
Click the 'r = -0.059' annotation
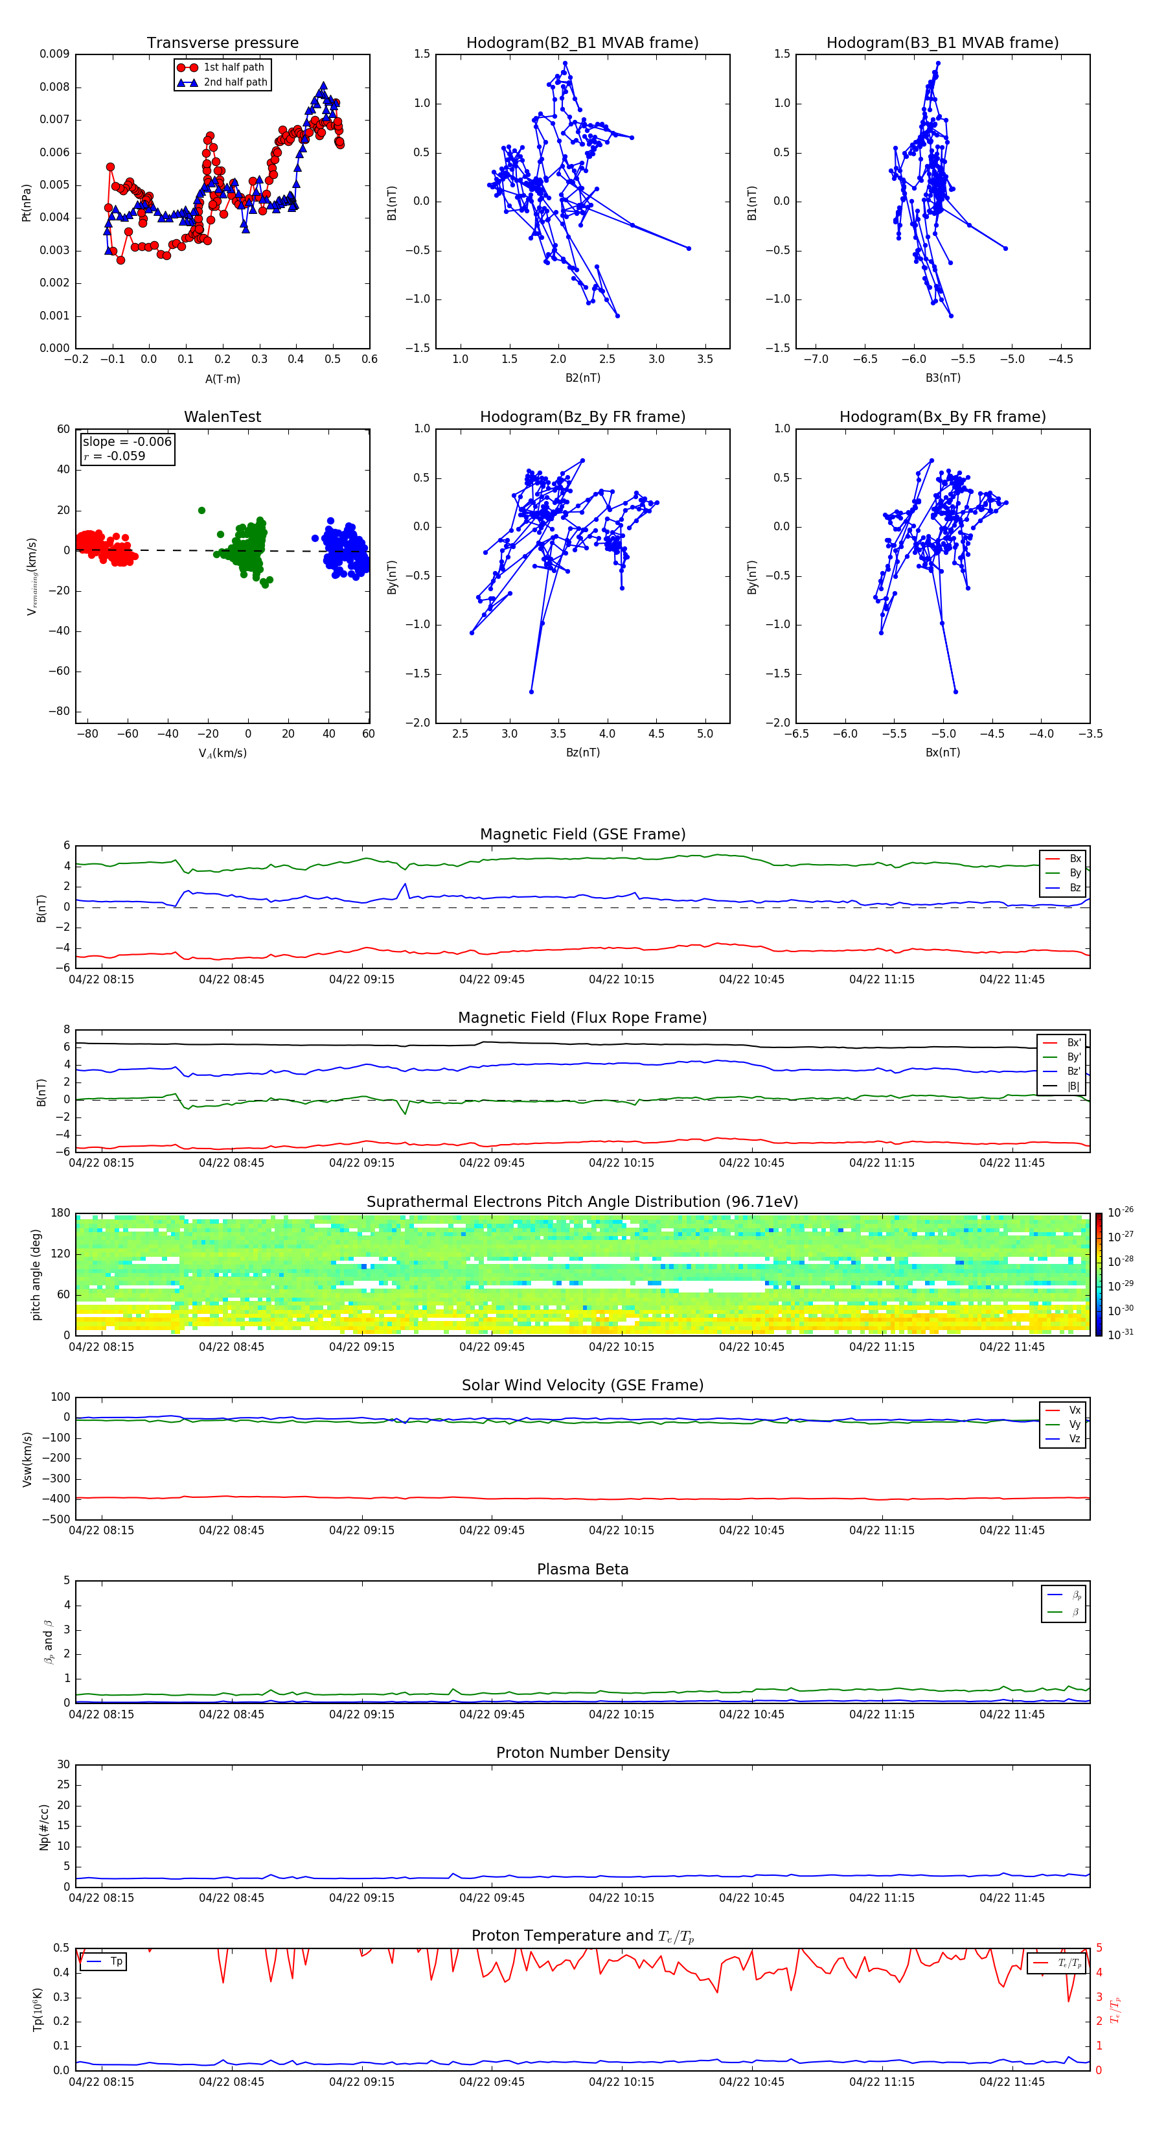click(115, 456)
